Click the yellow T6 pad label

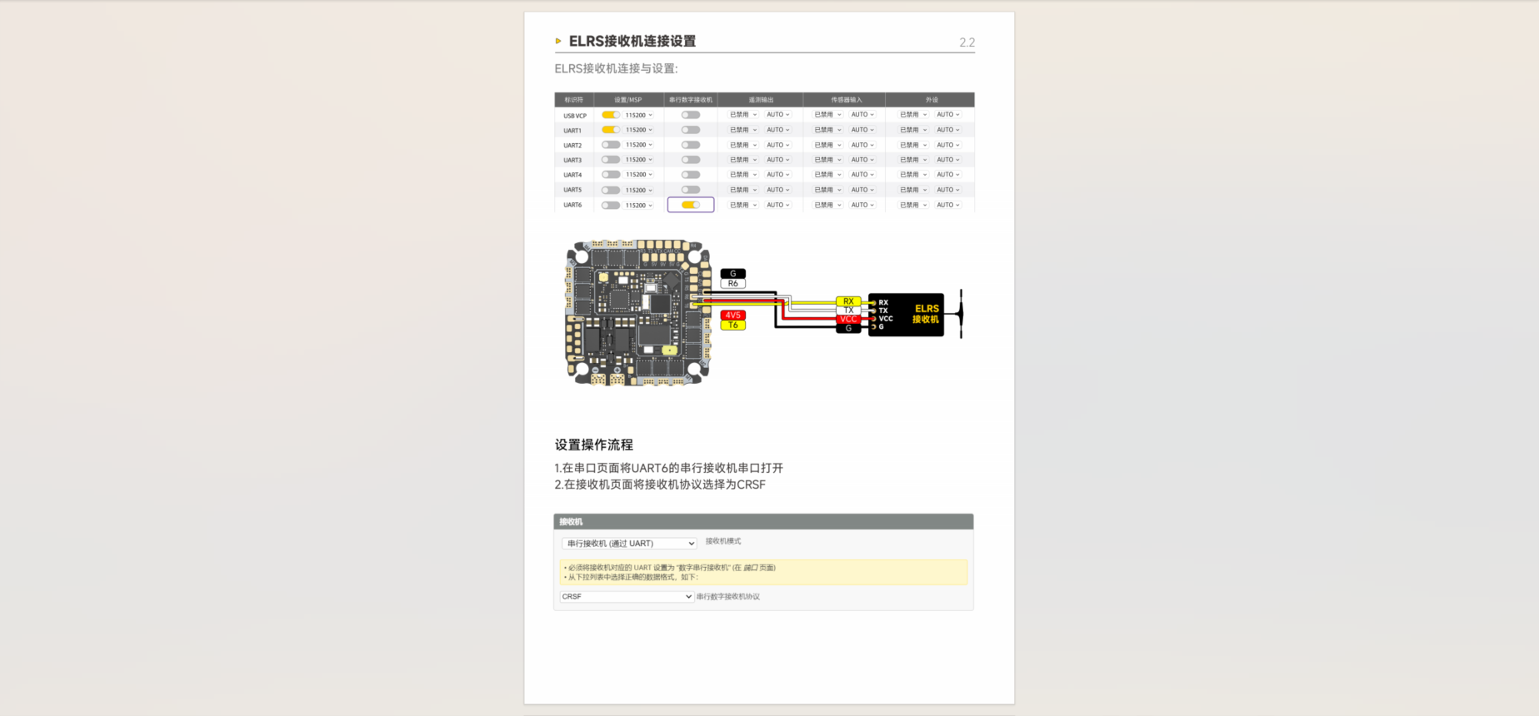[x=732, y=326]
